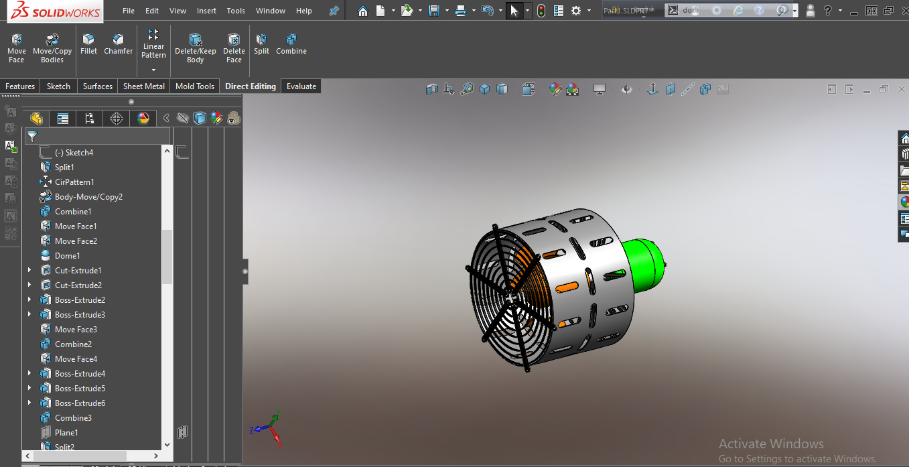This screenshot has height=467, width=909.
Task: Go to the Home icon in top toolbar
Action: coord(362,11)
